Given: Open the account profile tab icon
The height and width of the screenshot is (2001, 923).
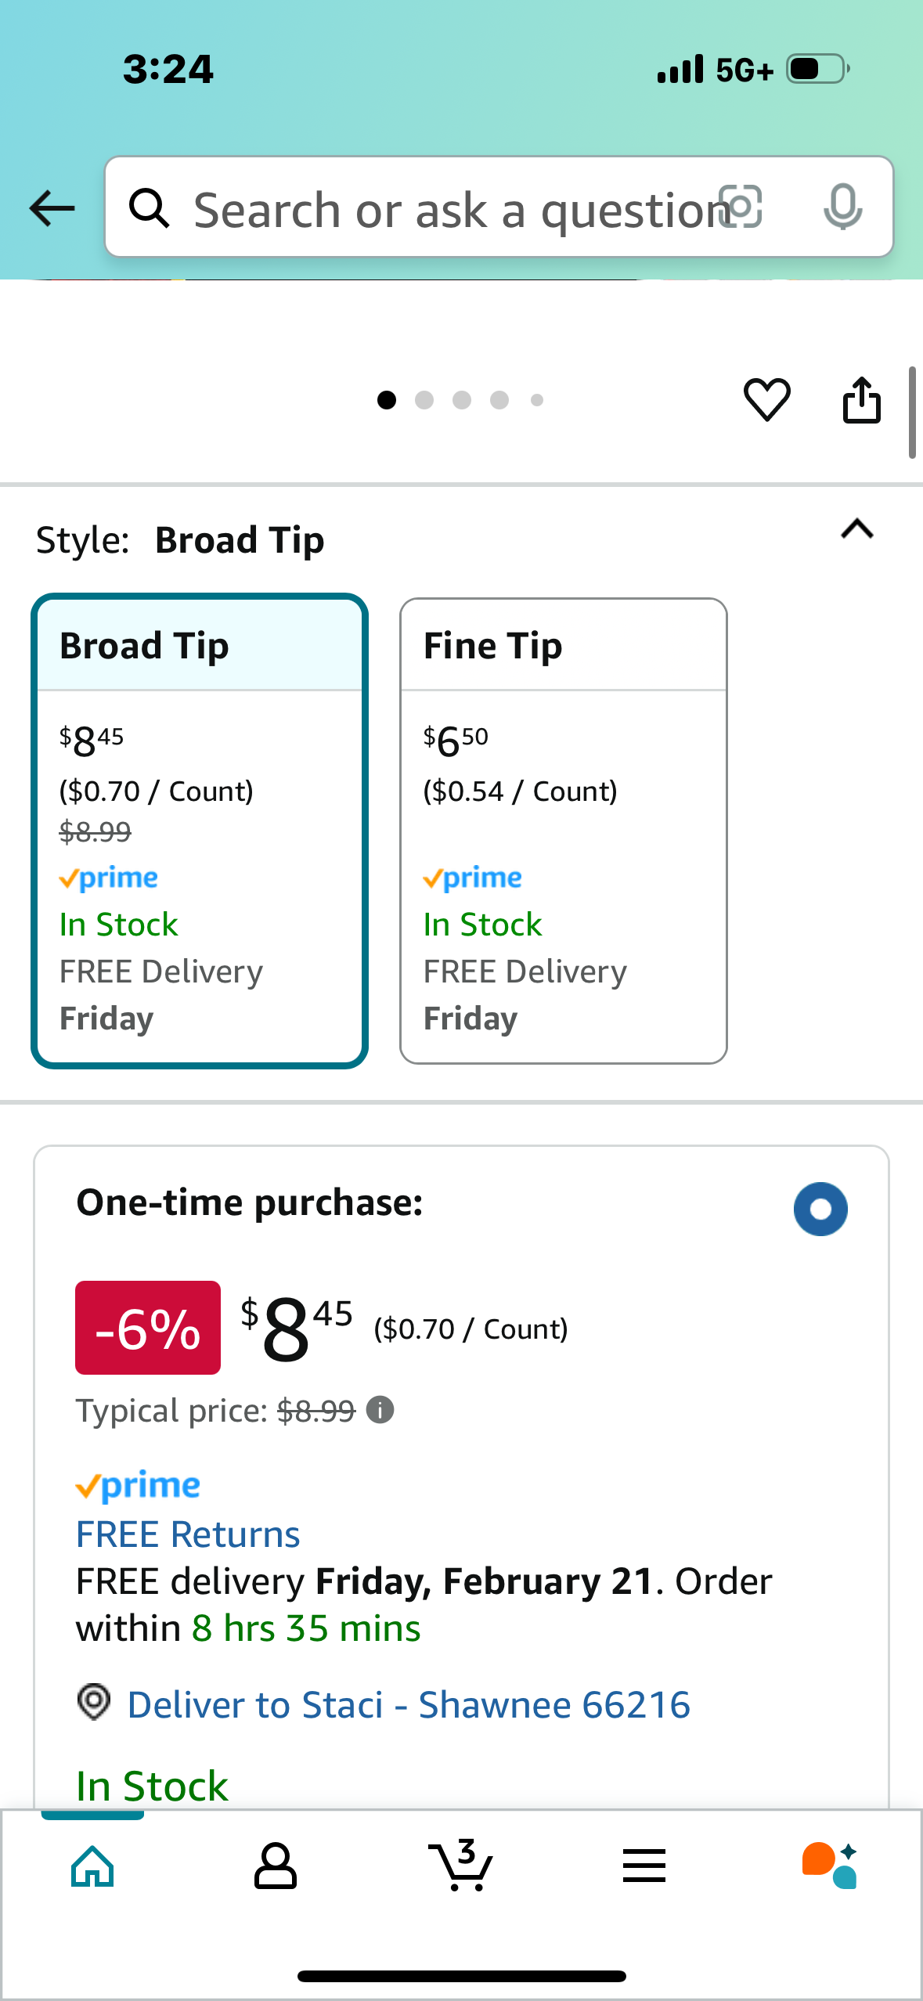Looking at the screenshot, I should [276, 1866].
